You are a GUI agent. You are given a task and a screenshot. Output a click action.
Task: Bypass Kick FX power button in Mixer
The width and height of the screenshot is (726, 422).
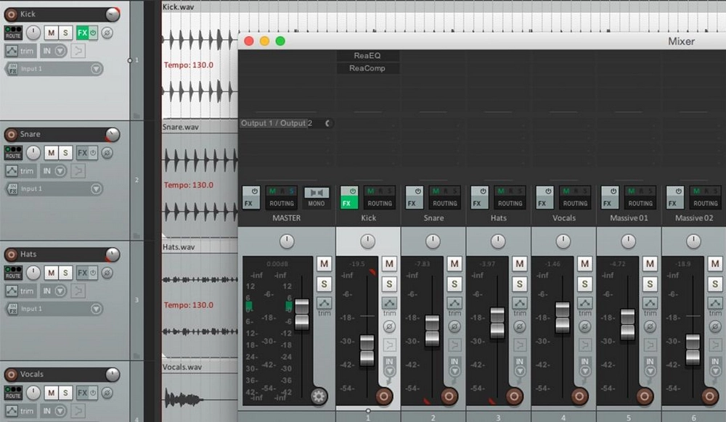pyautogui.click(x=353, y=191)
